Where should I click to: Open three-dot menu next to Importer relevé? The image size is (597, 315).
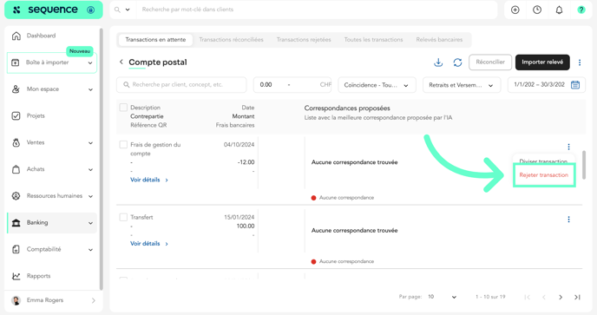pos(580,62)
